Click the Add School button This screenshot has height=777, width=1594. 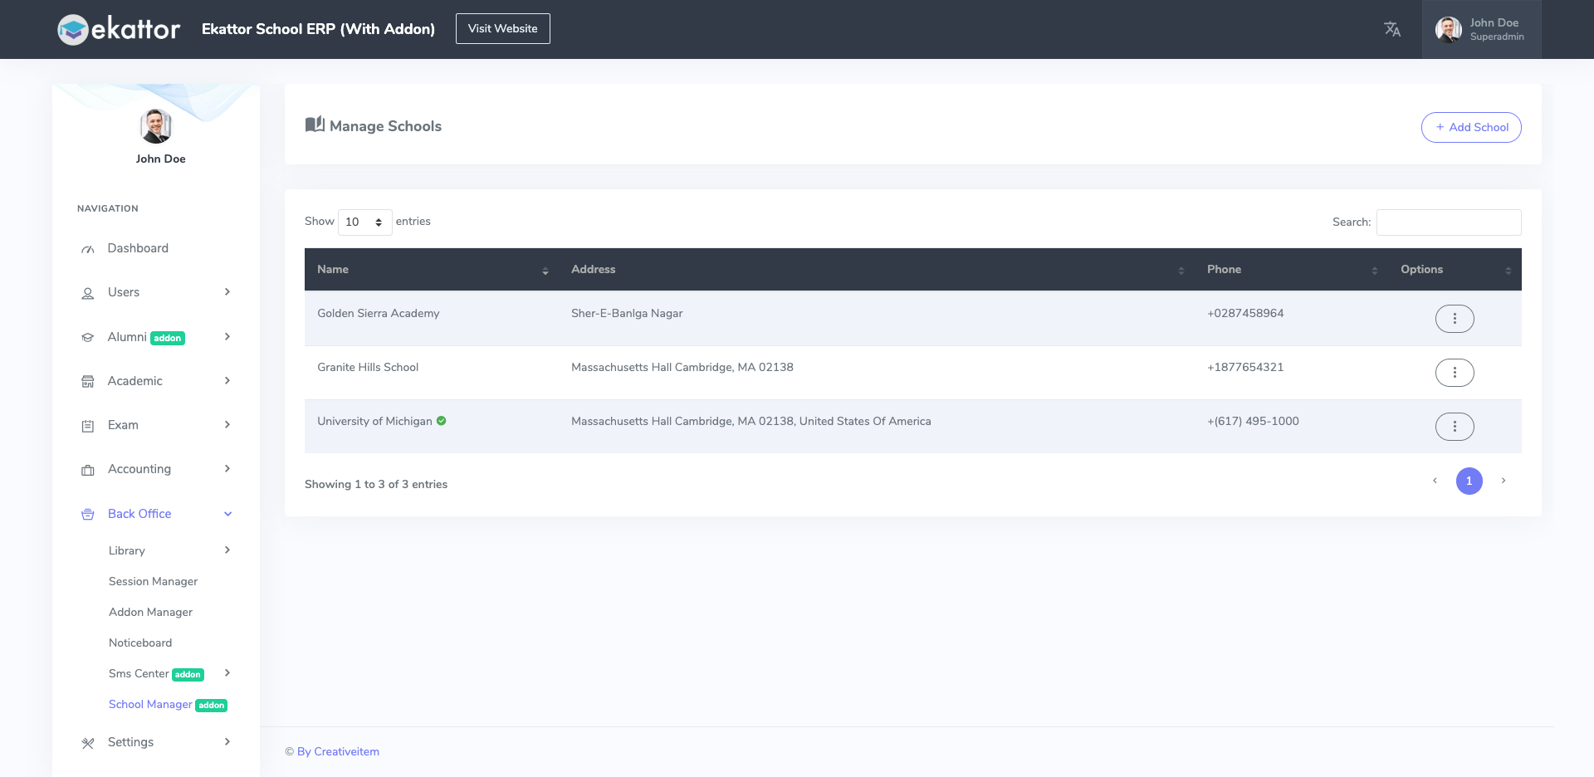point(1471,127)
